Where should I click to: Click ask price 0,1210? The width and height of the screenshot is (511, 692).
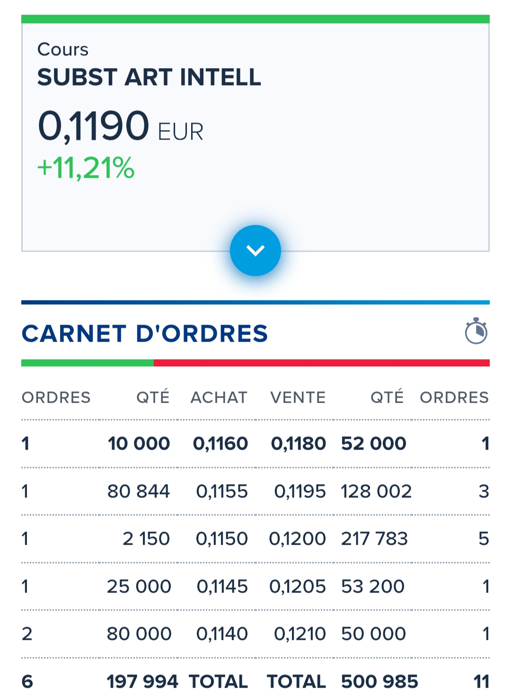coord(300,634)
